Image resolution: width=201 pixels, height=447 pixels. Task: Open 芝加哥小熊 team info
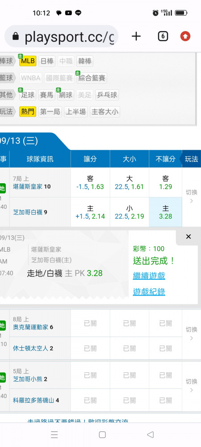pyautogui.click(x=28, y=379)
